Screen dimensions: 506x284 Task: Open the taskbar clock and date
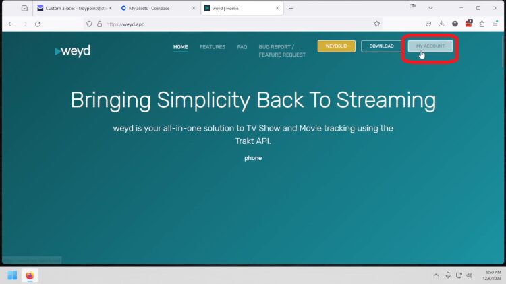pos(492,275)
